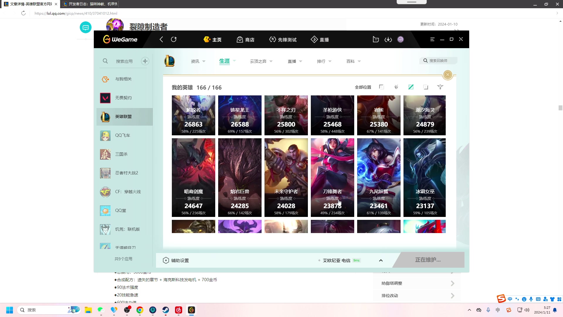Select QQ堂 in the sidebar
563x317 pixels.
point(125,210)
